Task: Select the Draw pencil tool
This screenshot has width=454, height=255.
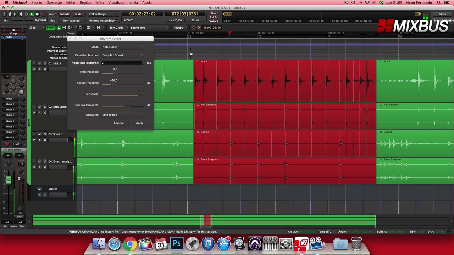Action: (x=75, y=28)
